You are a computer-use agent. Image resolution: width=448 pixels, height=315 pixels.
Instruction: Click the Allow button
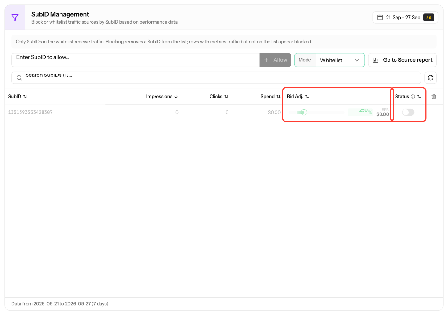pos(275,60)
